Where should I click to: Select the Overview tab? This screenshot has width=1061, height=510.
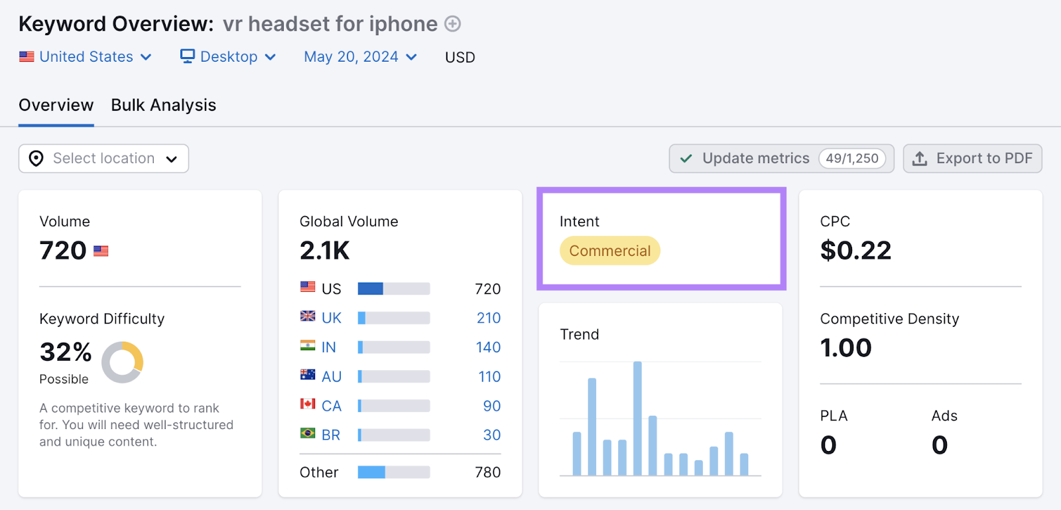coord(56,105)
